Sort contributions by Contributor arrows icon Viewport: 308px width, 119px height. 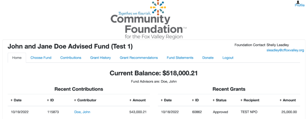point(75,100)
